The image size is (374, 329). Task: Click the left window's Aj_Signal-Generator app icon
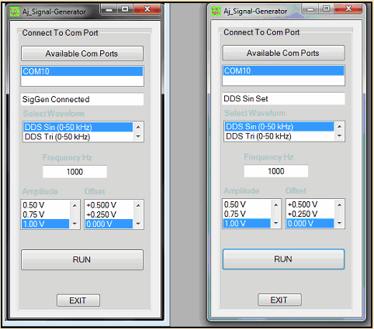15,12
